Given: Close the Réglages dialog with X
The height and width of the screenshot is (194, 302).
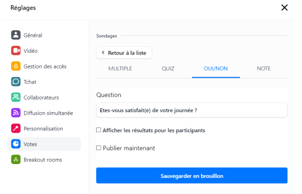Looking at the screenshot, I should 284,8.
